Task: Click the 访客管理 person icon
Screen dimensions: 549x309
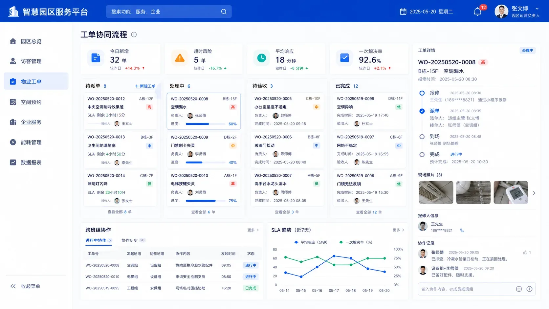Action: point(13,61)
